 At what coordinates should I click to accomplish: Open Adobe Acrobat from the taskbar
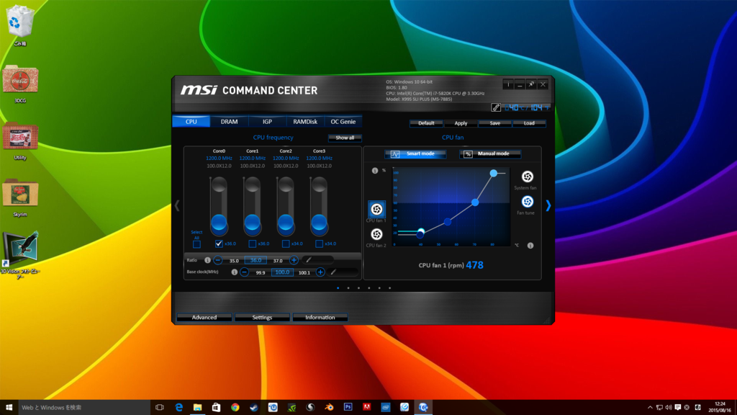tap(366, 407)
